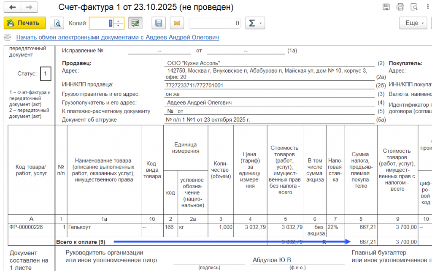Select Наименование товара column header
Image resolution: width=432 pixels, height=271 pixels.
point(104,170)
